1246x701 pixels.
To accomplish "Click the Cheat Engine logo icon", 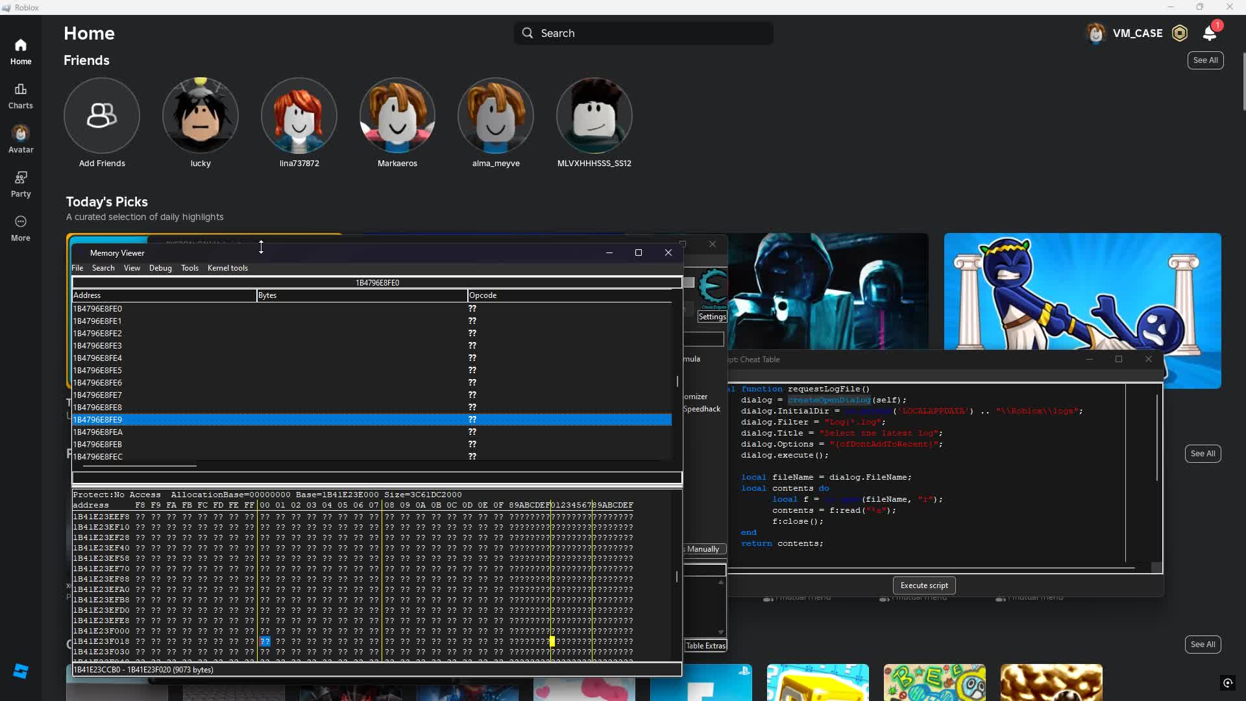I will click(712, 288).
